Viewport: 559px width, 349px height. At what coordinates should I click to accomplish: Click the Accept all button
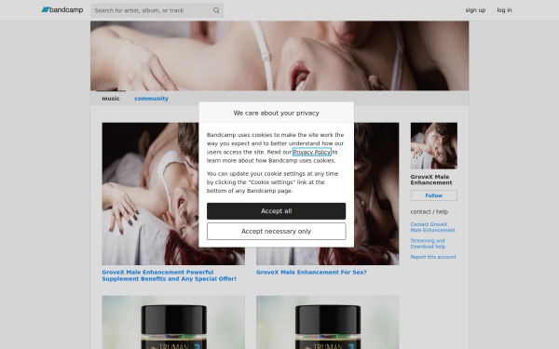[x=277, y=211]
